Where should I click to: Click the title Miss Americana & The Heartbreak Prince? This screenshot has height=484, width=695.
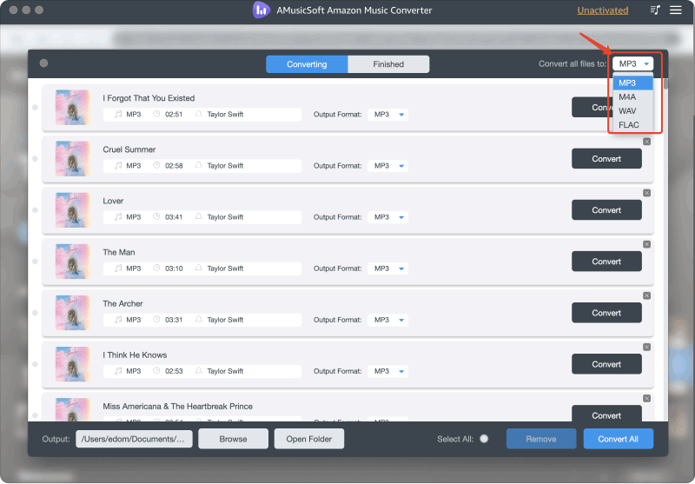point(178,407)
